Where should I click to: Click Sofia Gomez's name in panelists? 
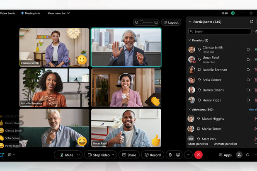click(x=212, y=80)
